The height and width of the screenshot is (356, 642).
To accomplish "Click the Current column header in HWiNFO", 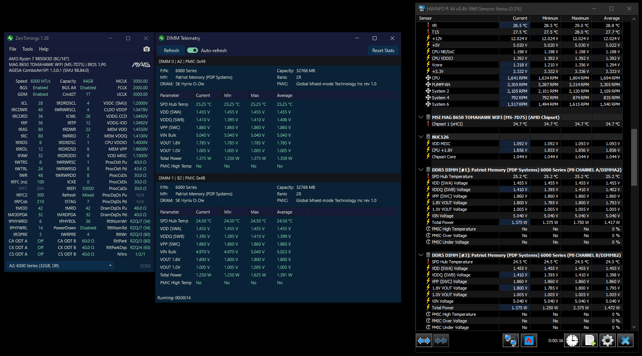I will [x=515, y=18].
